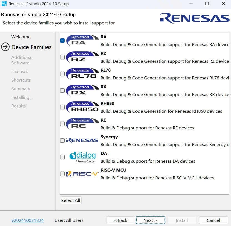
Task: Click the 'RISC-V MCU' family name
Action: click(x=113, y=170)
